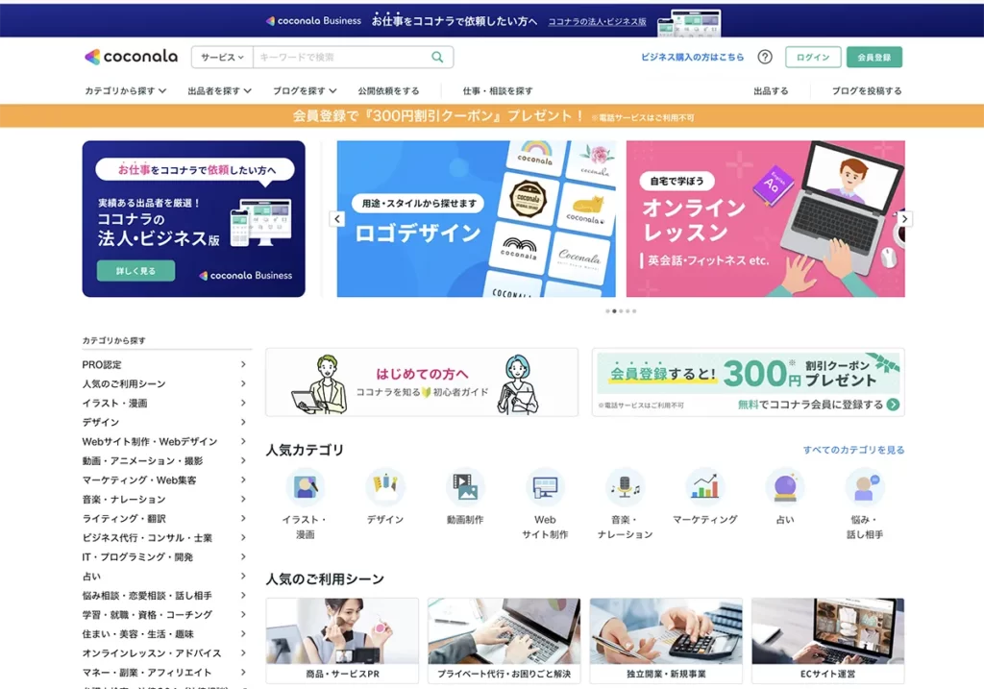
Task: Open 商品・サービスPR scene card
Action: tap(342, 641)
